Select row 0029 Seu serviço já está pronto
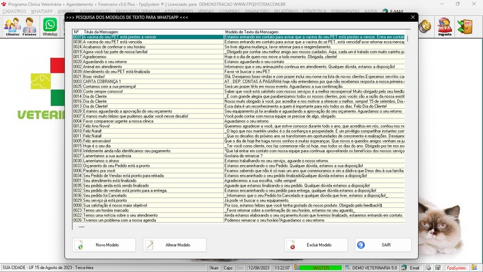483x272 pixels. [238, 201]
